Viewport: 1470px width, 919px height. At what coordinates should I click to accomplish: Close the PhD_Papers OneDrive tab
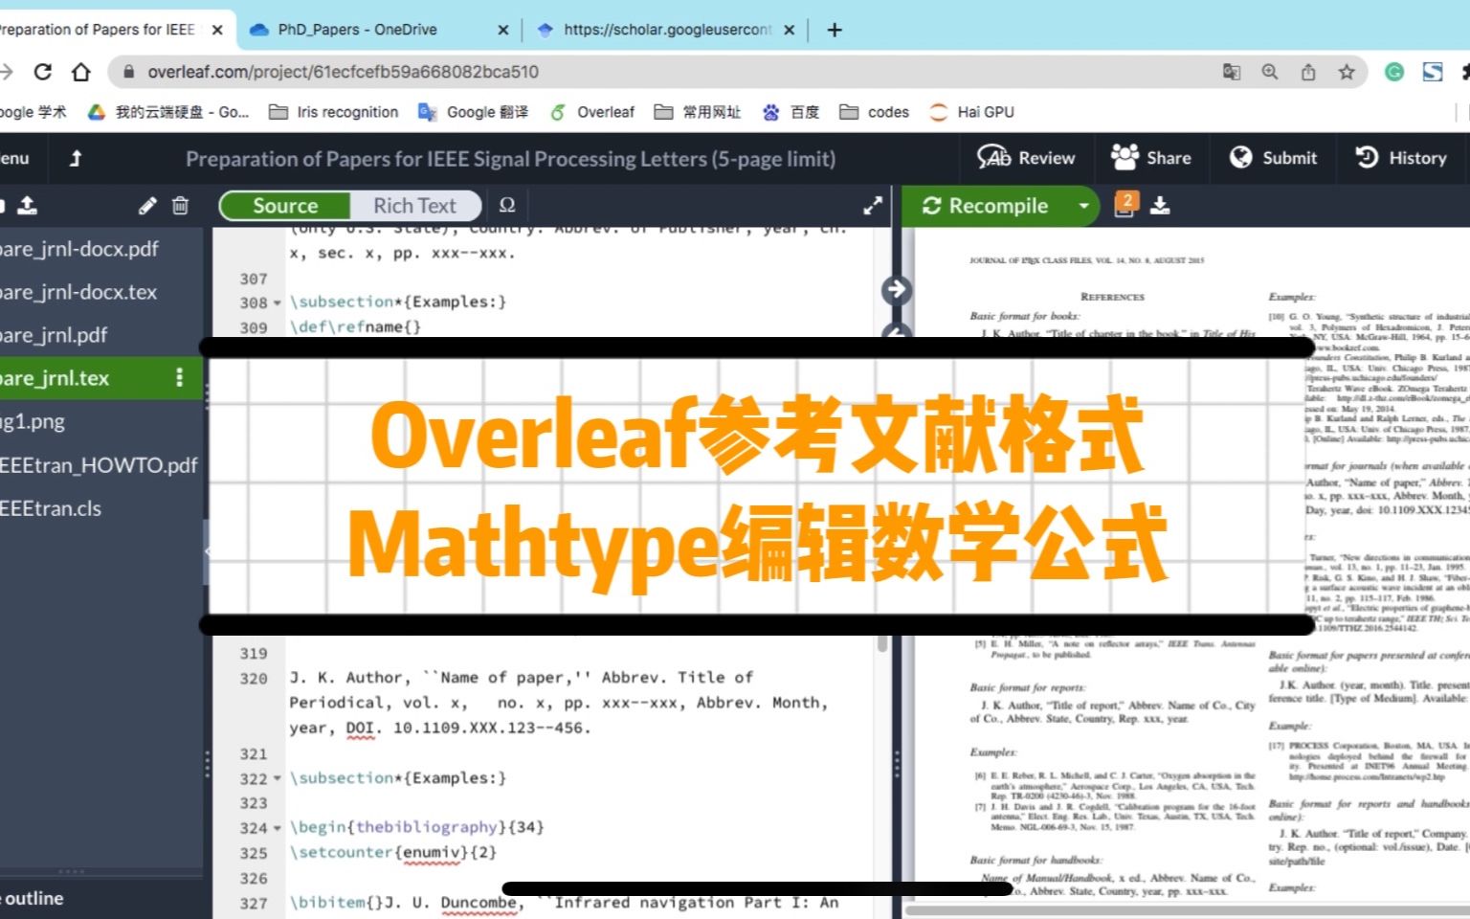pyautogui.click(x=503, y=30)
